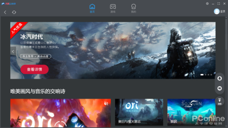Select the third carousel indicator dot
The height and width of the screenshot is (128, 228).
point(208,75)
